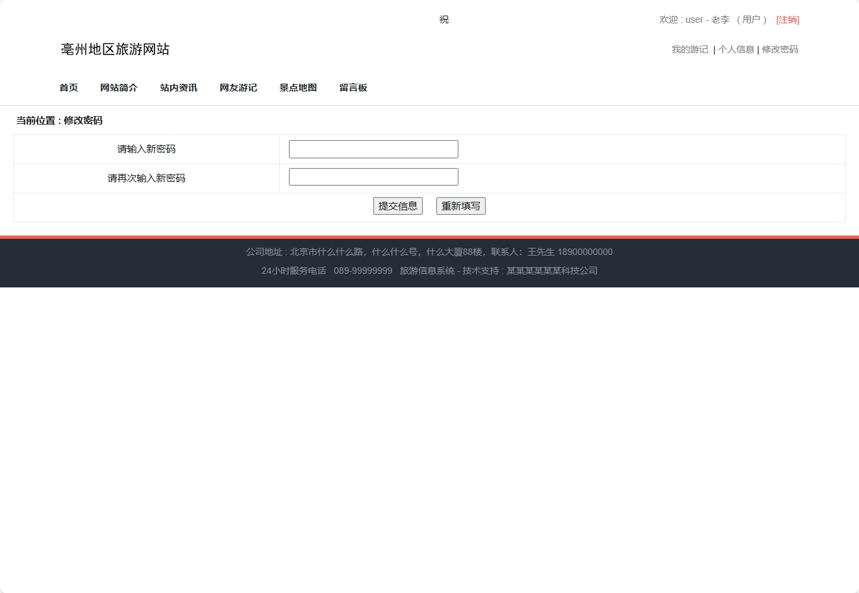Go to 网站简介 page
The width and height of the screenshot is (859, 593).
pos(119,88)
